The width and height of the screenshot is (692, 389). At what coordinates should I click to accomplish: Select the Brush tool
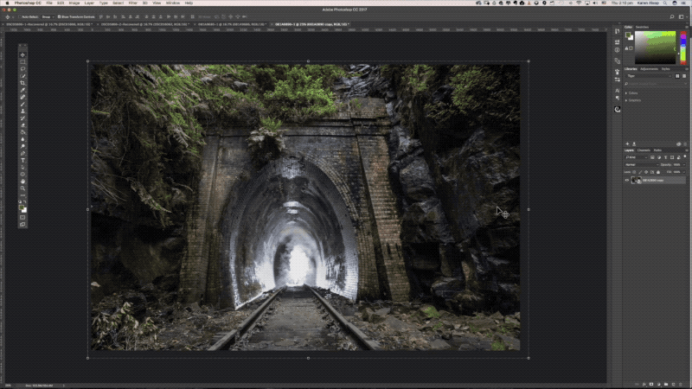(x=22, y=104)
